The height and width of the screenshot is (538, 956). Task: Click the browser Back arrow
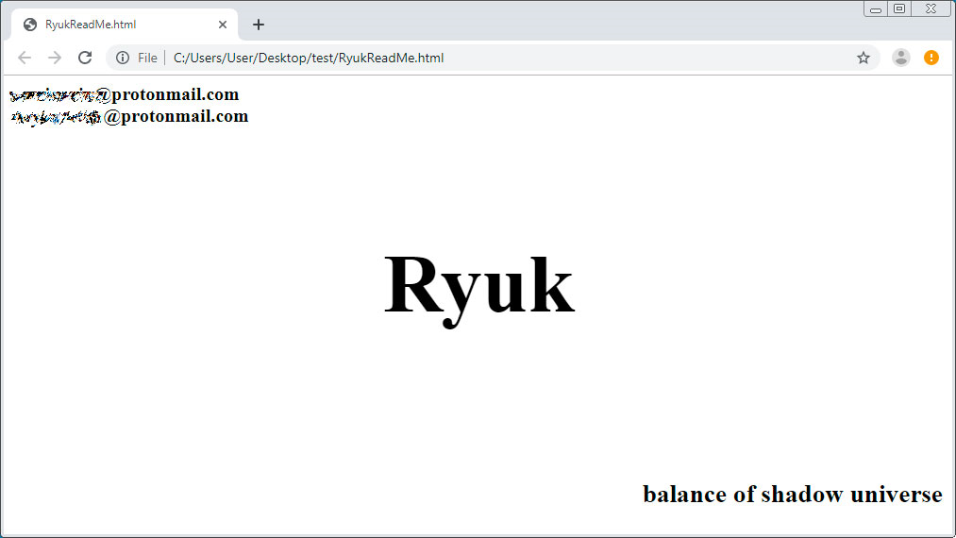tap(25, 58)
